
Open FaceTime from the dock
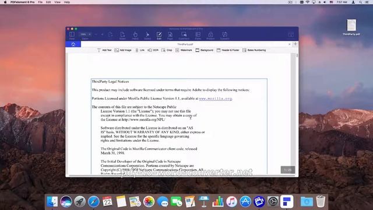(x=176, y=201)
